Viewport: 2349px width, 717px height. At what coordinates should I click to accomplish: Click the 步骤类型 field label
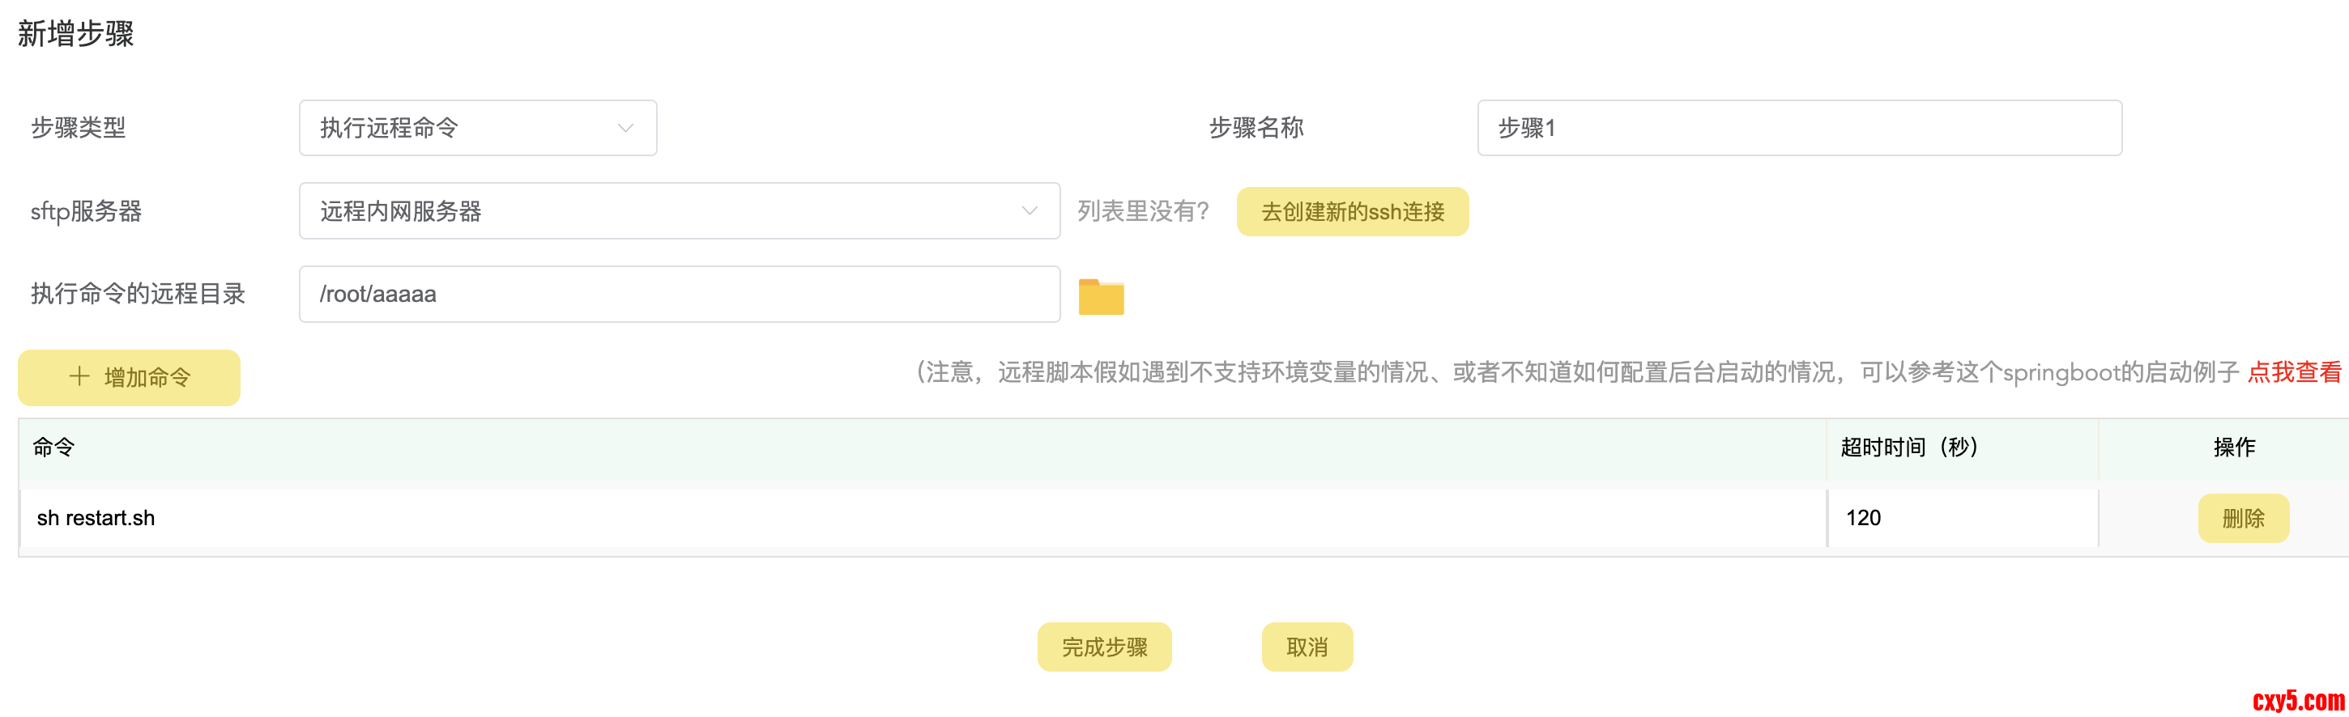79,128
